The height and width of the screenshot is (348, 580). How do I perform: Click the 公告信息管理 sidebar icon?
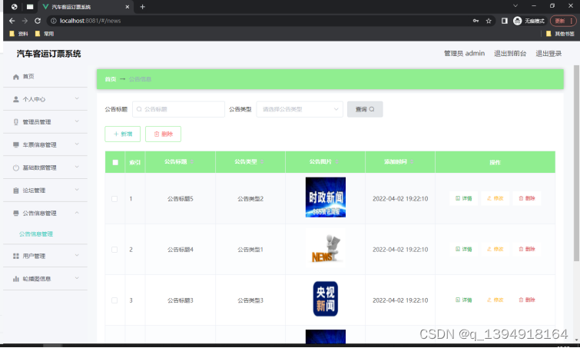click(x=16, y=214)
